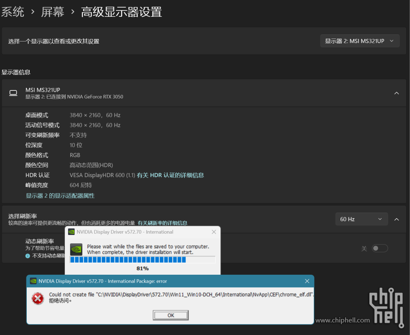Click the 拒绝访问 error message text
The width and height of the screenshot is (410, 335).
[x=60, y=301]
